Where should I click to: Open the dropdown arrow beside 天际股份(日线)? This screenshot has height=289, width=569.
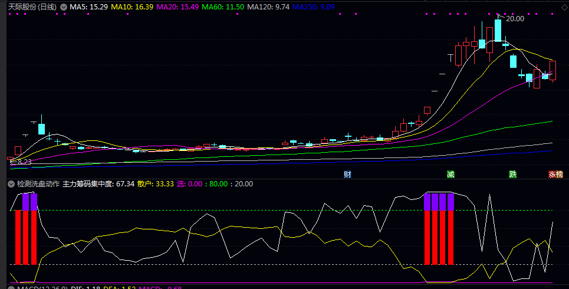point(64,7)
